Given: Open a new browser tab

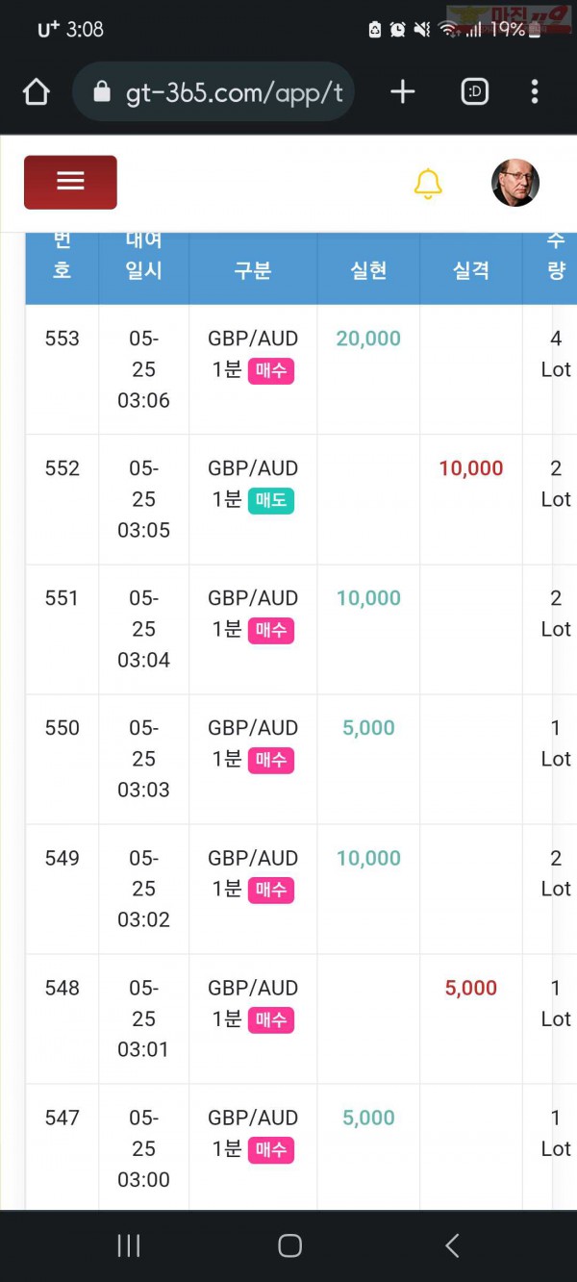Looking at the screenshot, I should click(x=403, y=92).
